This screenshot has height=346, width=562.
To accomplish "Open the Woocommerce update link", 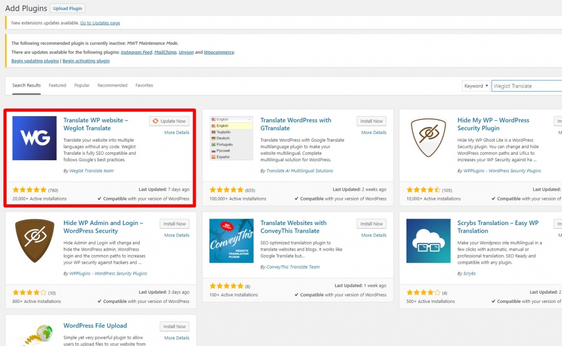I will click(219, 52).
